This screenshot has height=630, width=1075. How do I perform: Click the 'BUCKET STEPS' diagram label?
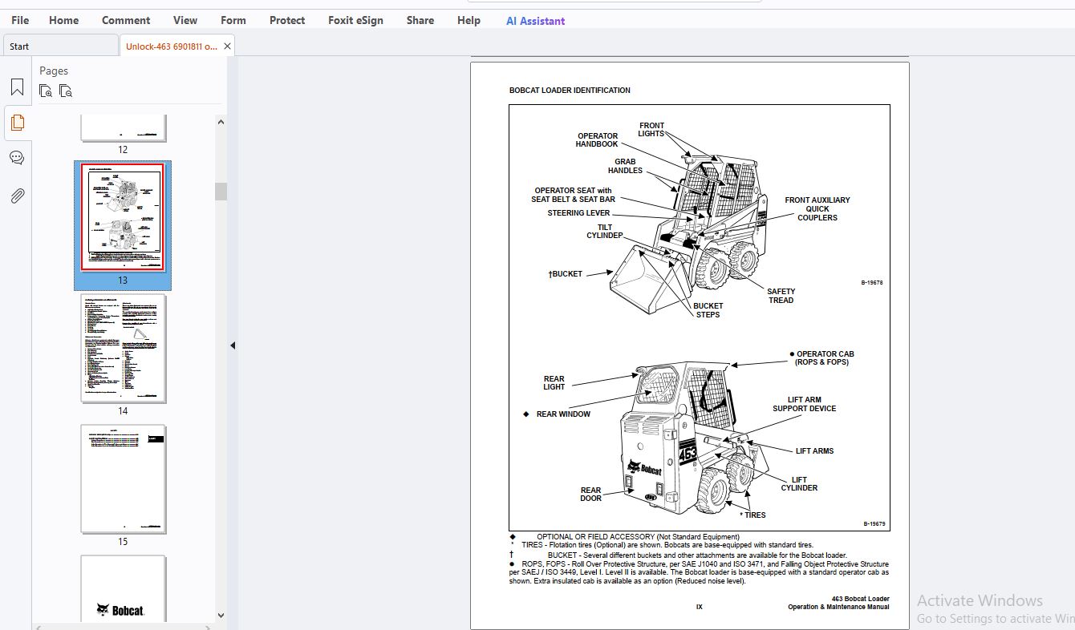708,310
